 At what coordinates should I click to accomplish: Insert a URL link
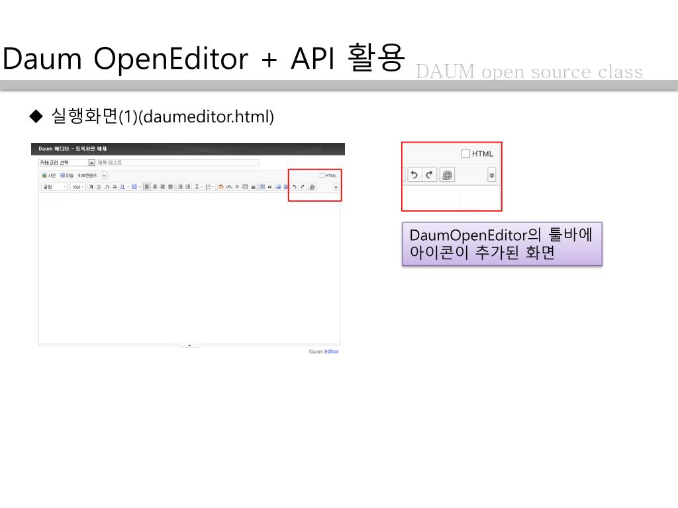point(229,187)
